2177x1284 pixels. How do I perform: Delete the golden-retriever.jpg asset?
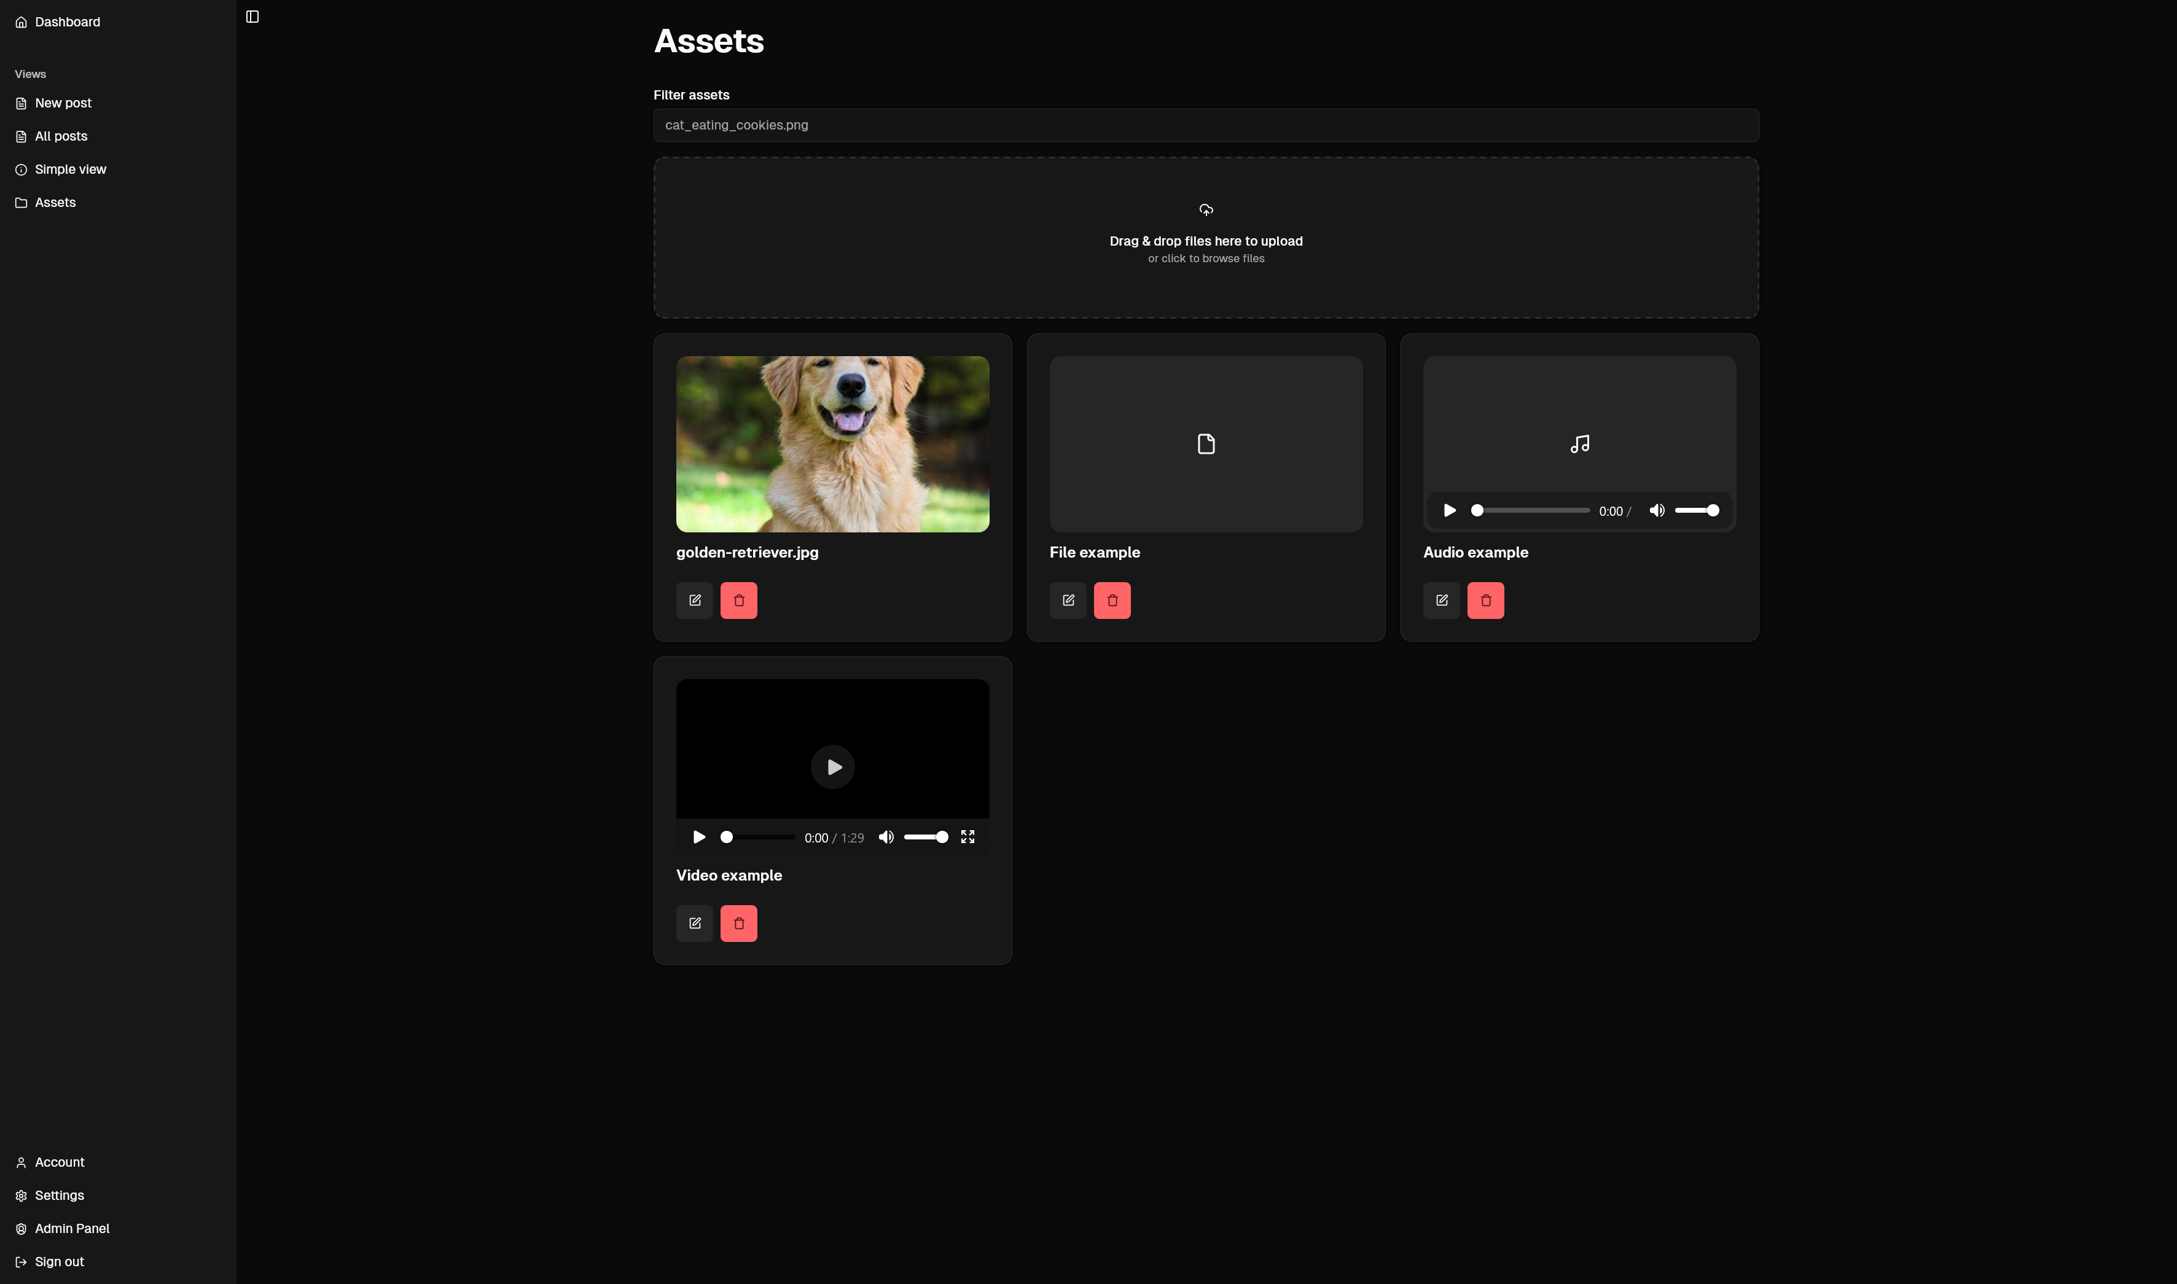(x=738, y=601)
